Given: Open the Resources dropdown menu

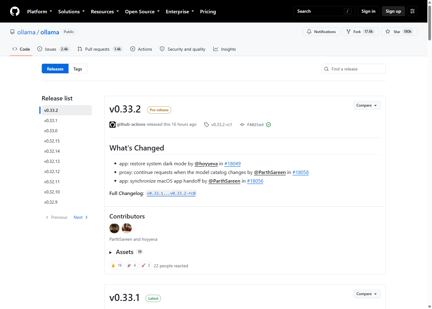Looking at the screenshot, I should [x=105, y=11].
